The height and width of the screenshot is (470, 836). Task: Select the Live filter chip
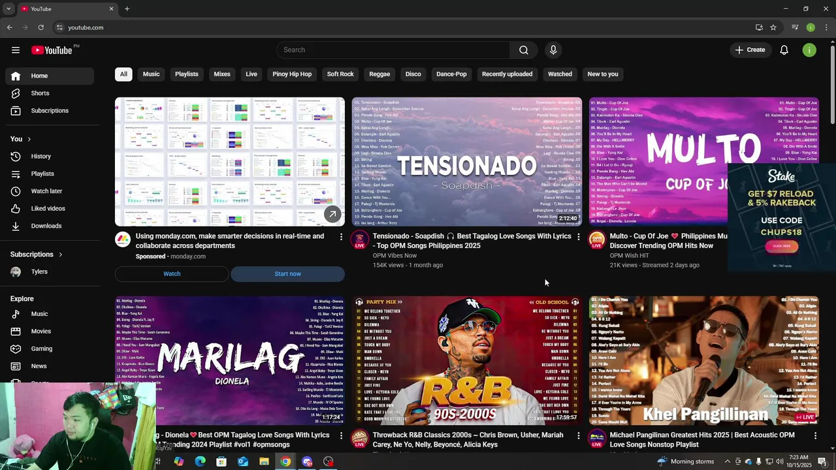click(x=251, y=74)
